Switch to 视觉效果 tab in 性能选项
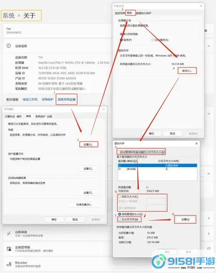 (x=120, y=13)
